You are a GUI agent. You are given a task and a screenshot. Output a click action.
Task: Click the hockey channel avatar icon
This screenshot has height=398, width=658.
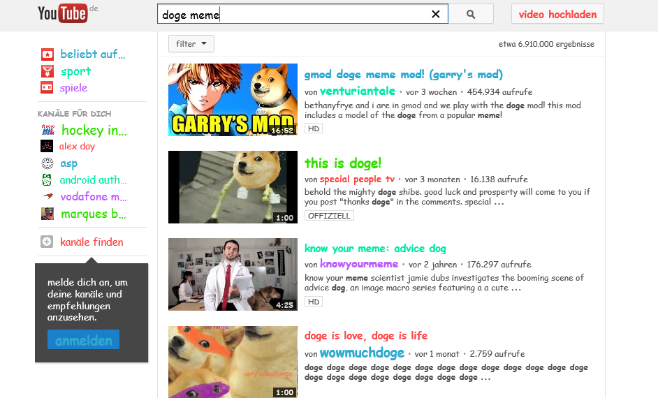[x=47, y=130]
